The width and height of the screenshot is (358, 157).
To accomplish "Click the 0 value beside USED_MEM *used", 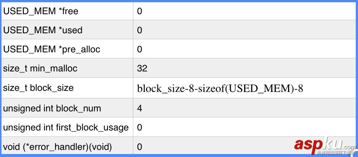I will point(140,30).
